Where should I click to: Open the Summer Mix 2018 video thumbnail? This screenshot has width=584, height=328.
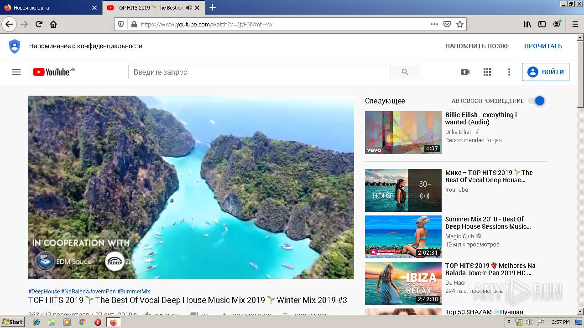click(403, 237)
